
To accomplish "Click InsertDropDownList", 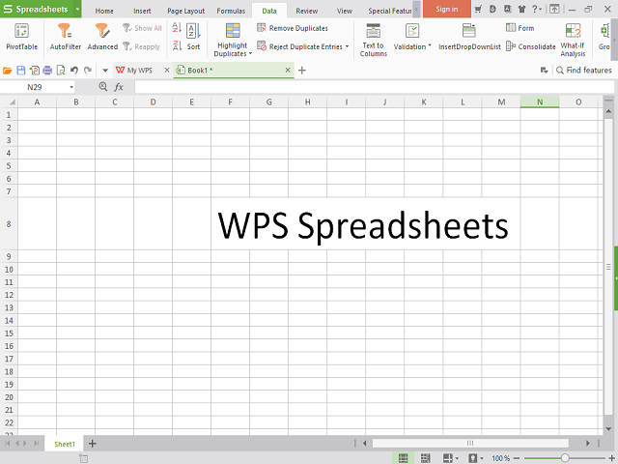I will (469, 37).
